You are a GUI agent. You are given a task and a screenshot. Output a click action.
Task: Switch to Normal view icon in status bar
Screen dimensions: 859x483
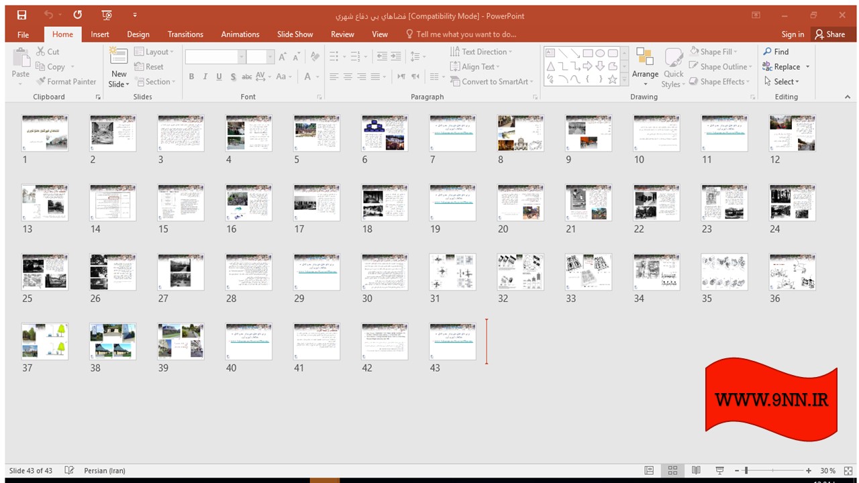coord(649,470)
